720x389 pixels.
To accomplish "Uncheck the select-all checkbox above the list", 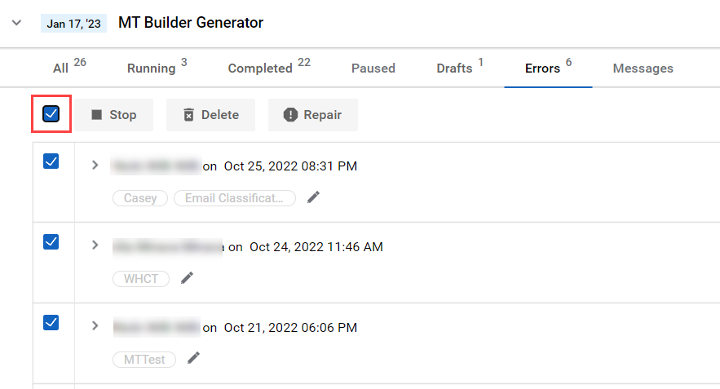I will [51, 113].
